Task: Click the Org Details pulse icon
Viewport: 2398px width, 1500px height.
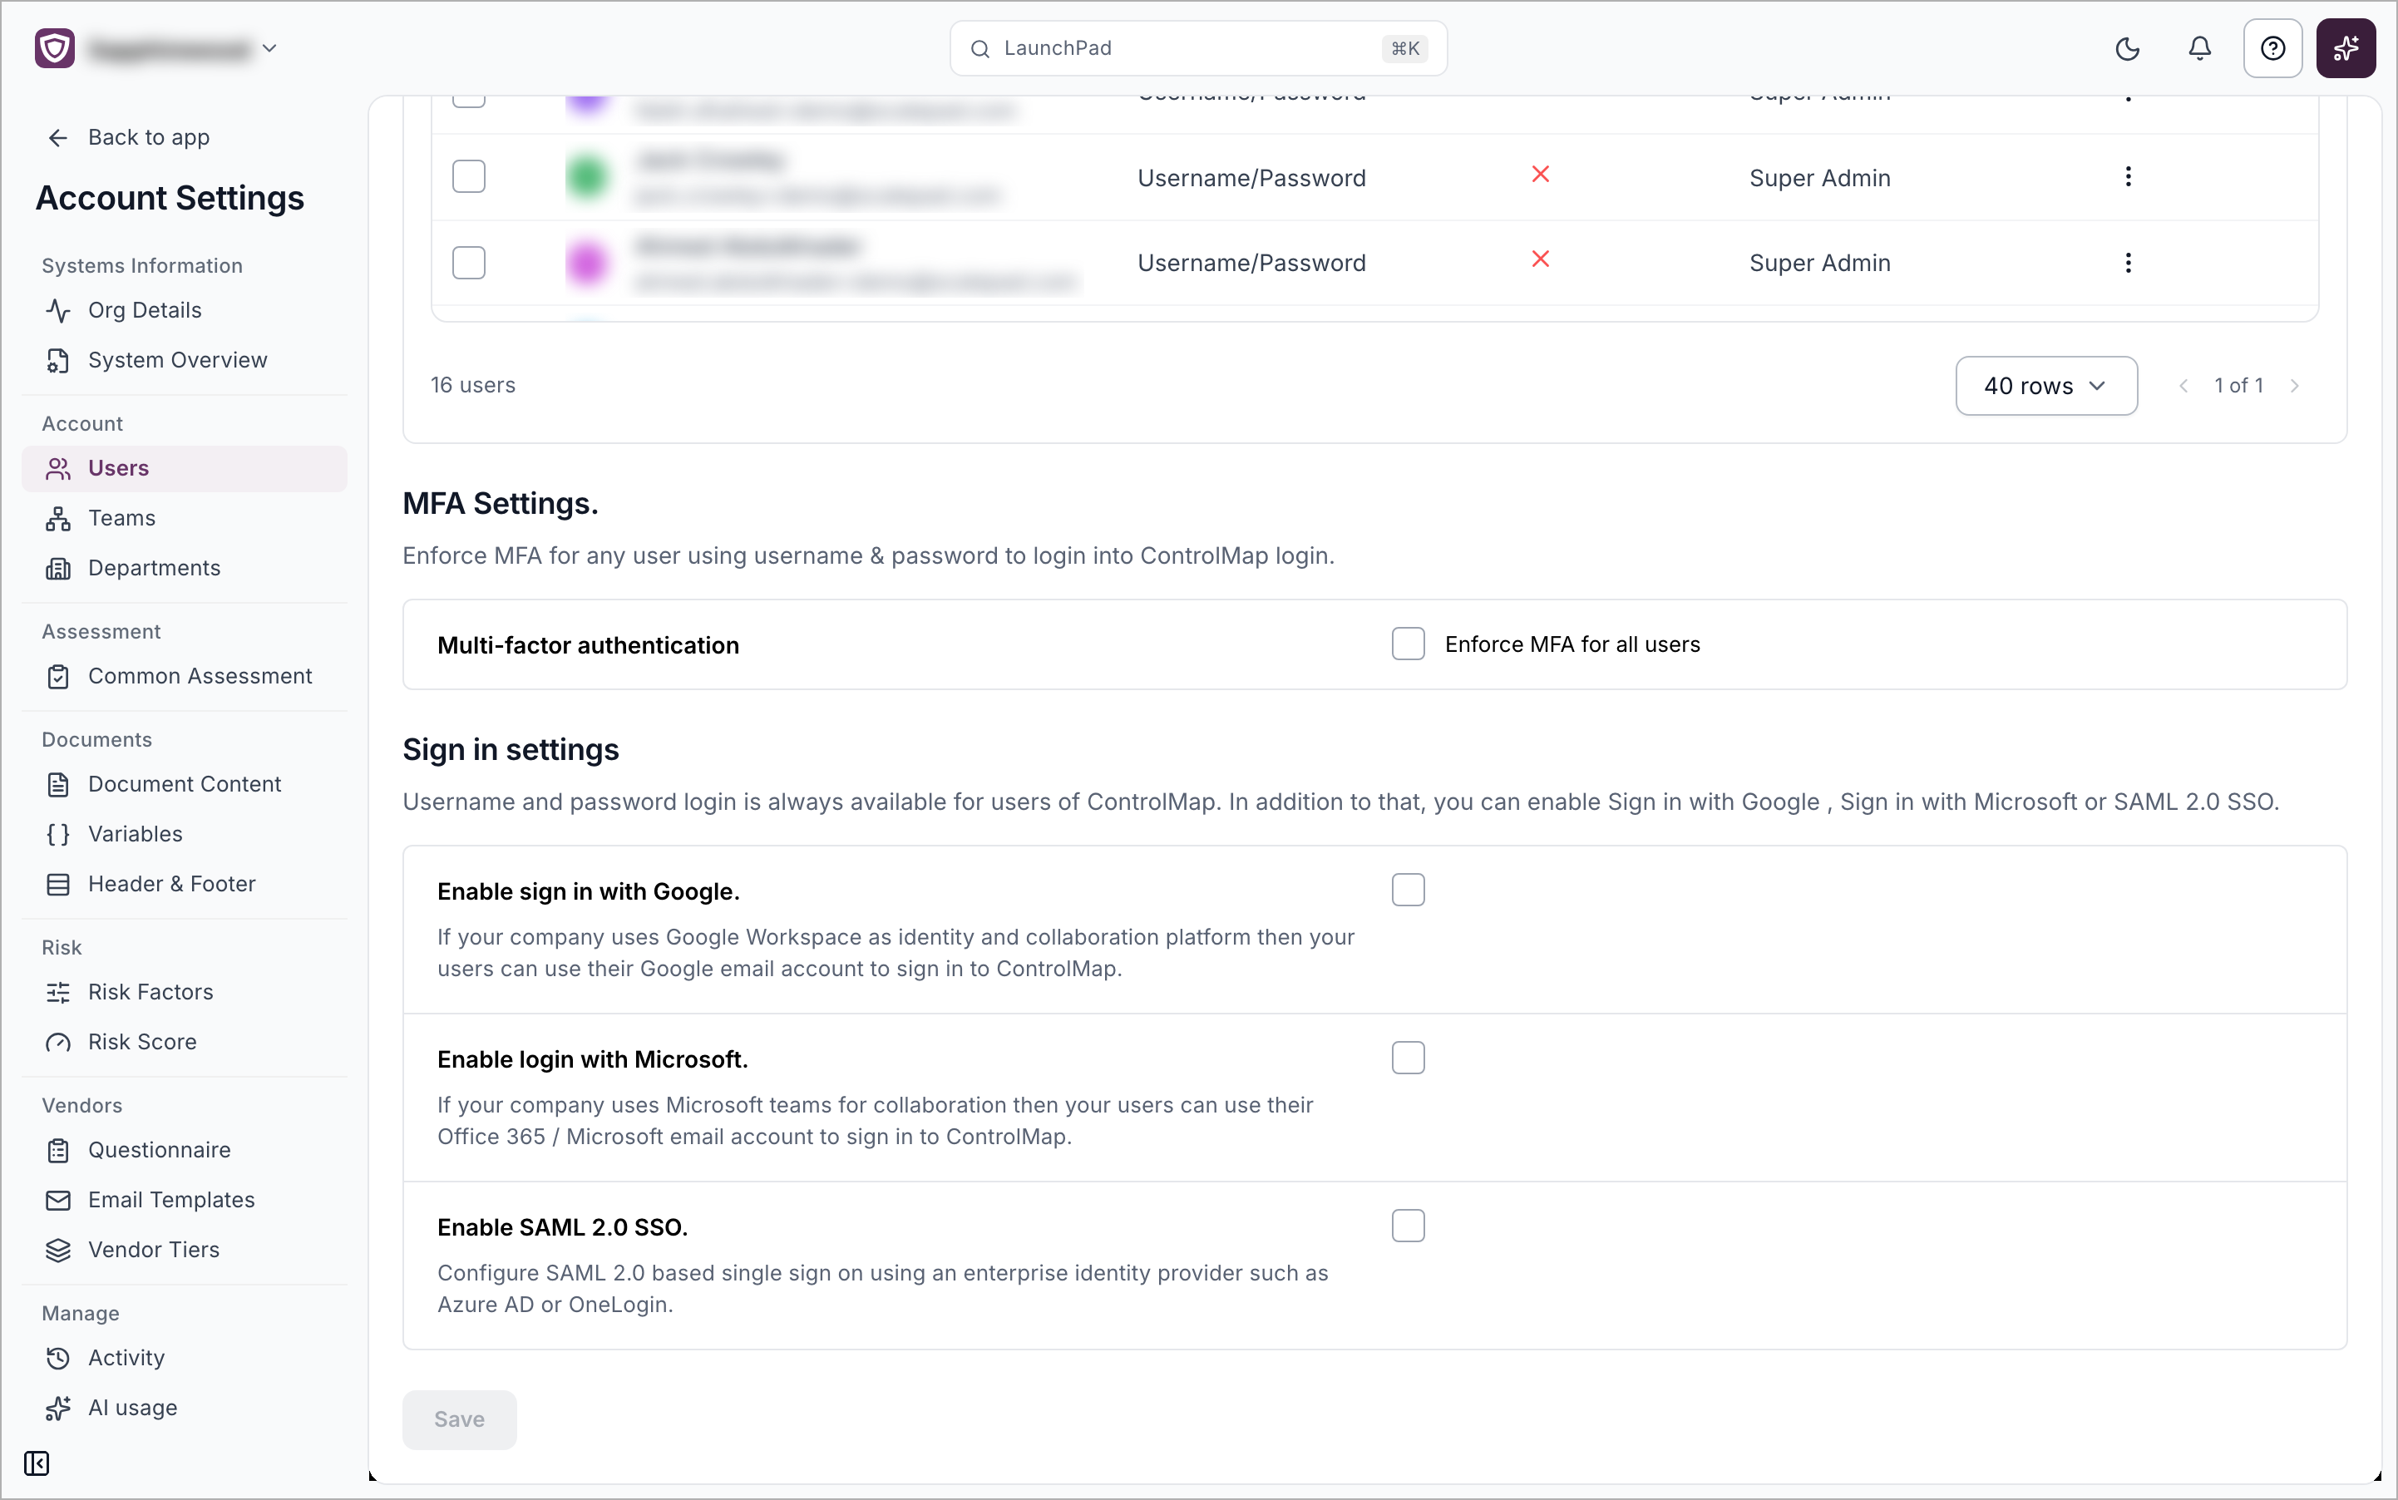Action: tap(58, 310)
